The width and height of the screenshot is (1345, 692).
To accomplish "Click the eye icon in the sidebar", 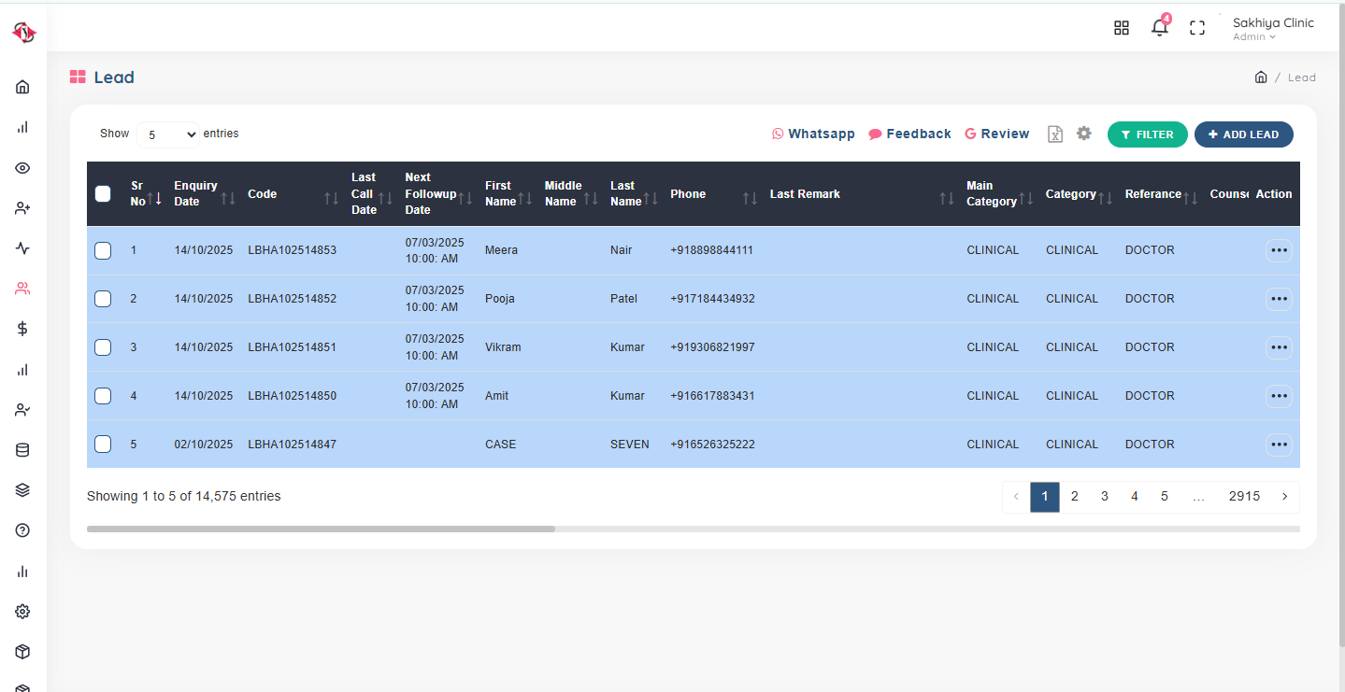I will pos(21,168).
